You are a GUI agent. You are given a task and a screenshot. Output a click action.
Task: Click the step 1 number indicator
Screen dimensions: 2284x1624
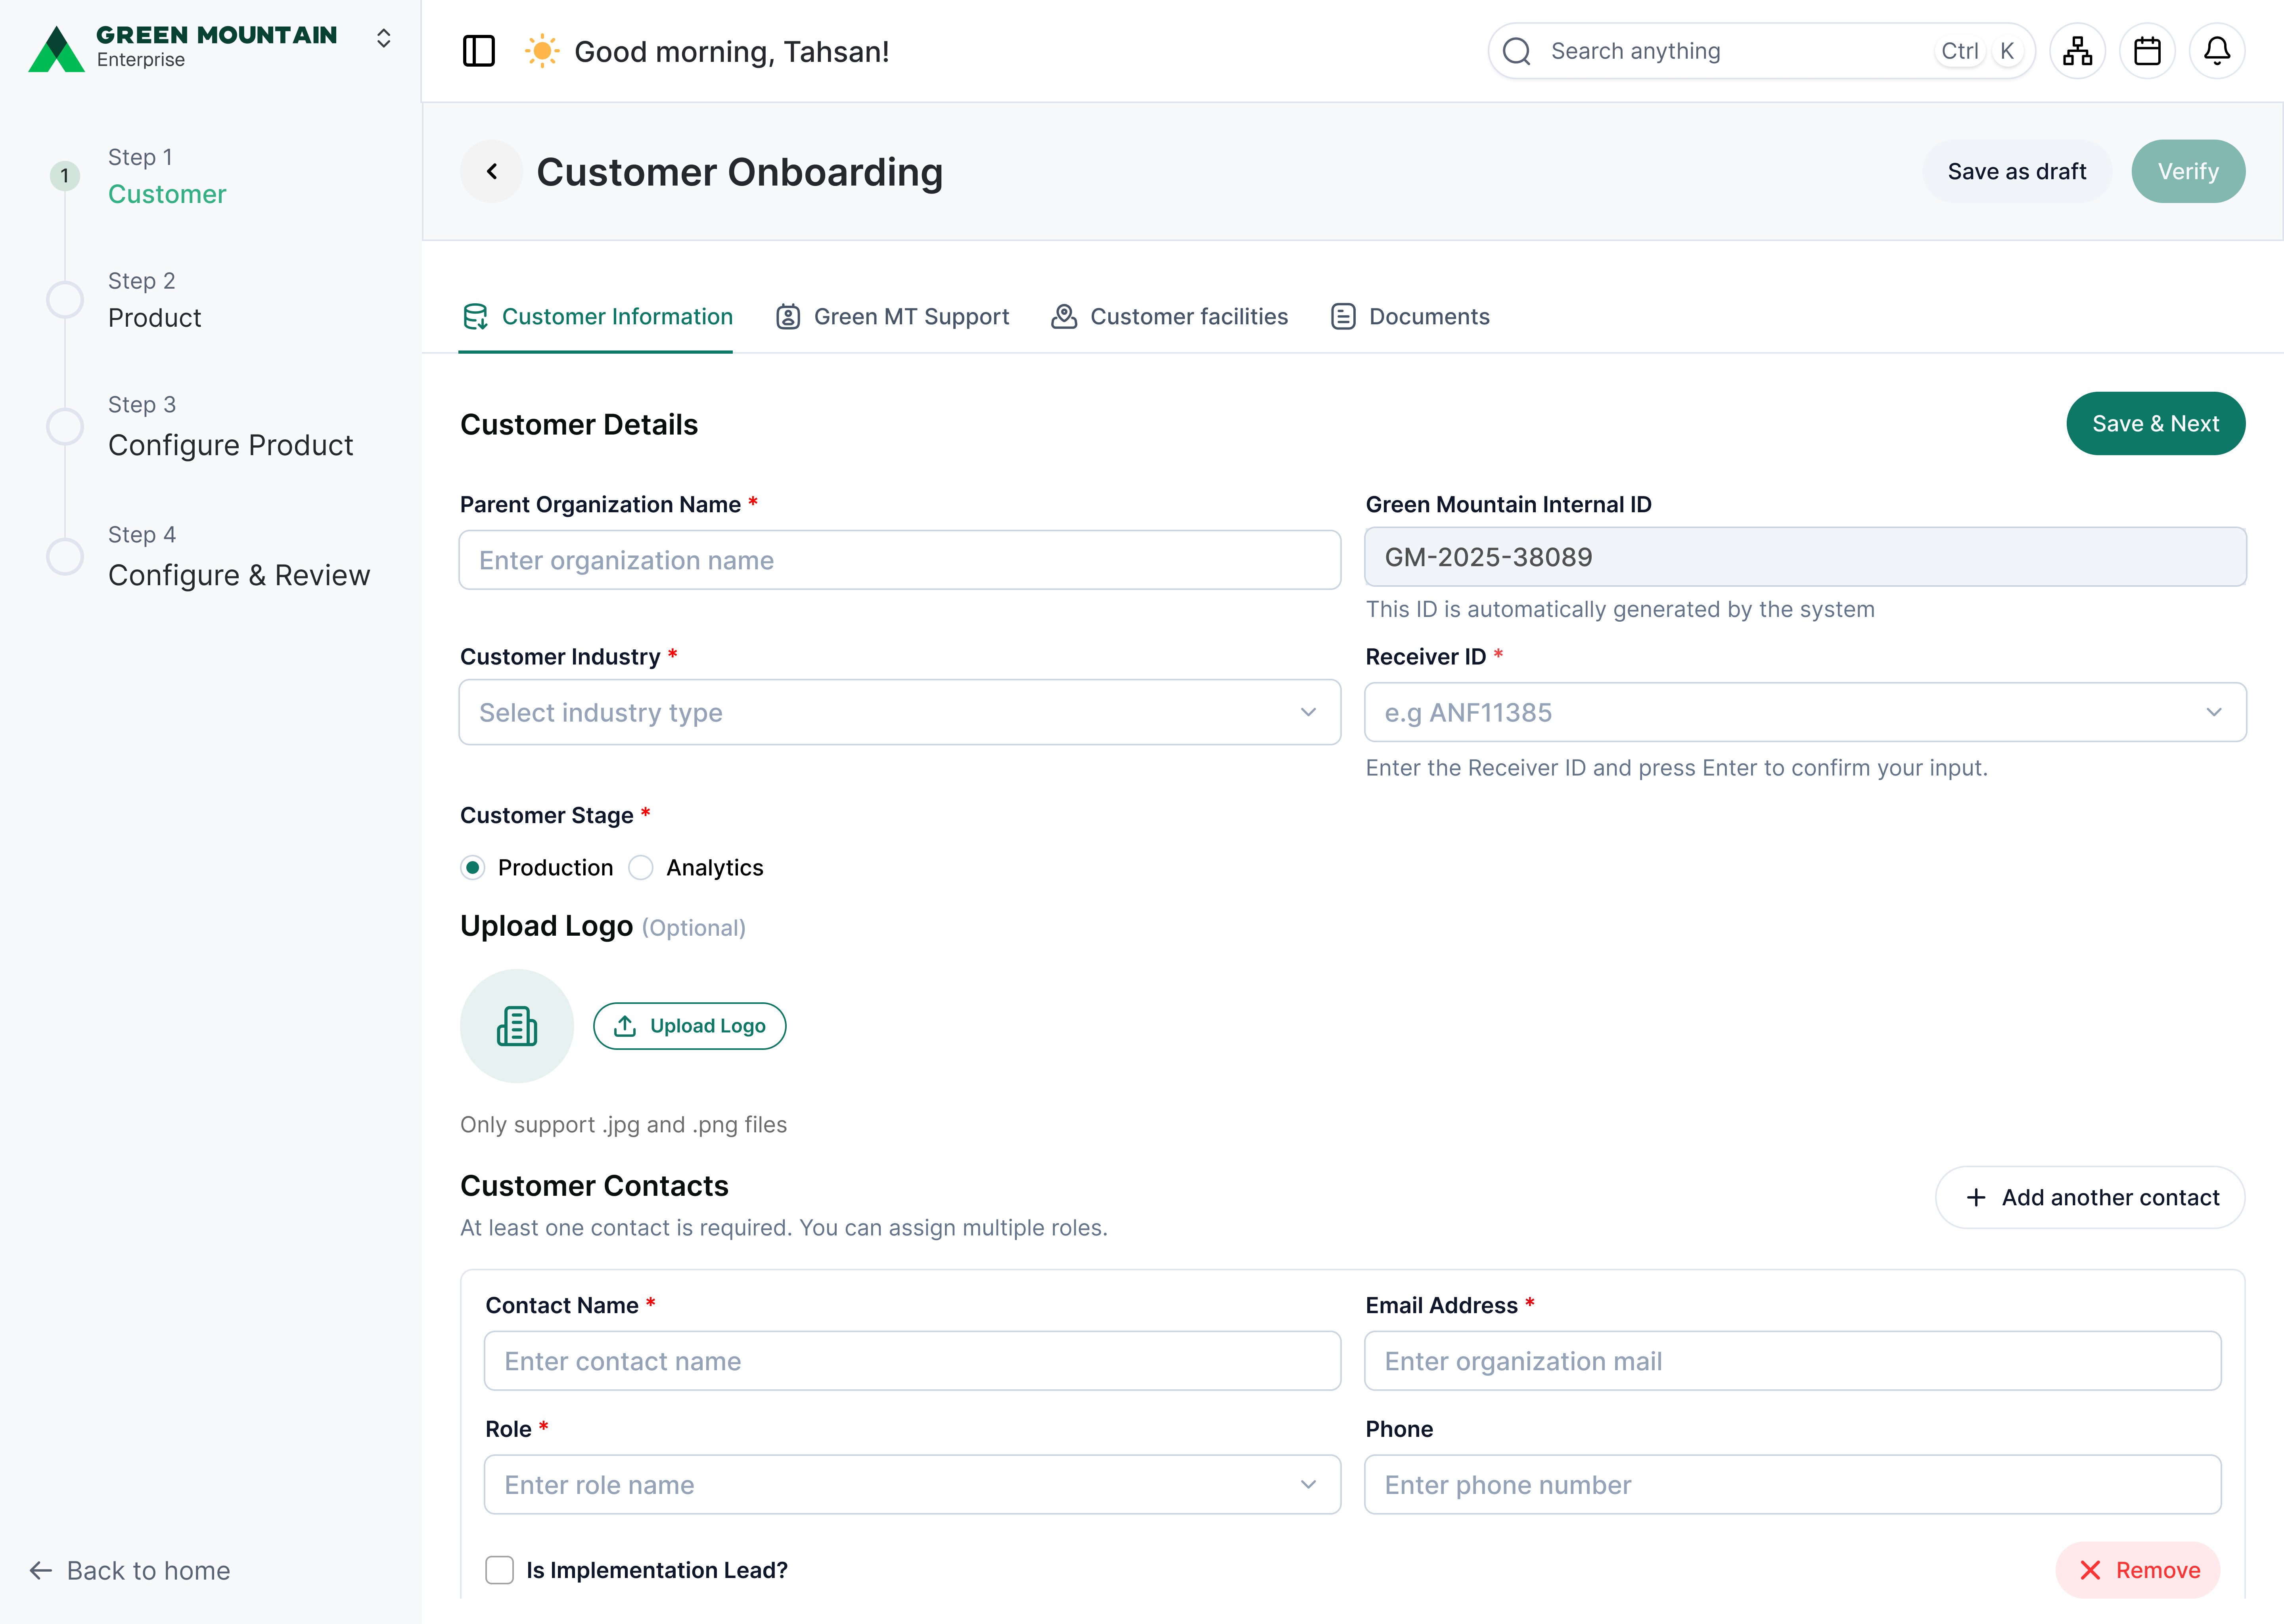65,176
